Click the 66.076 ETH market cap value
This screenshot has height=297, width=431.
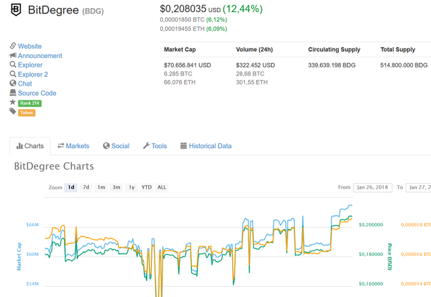tap(180, 82)
